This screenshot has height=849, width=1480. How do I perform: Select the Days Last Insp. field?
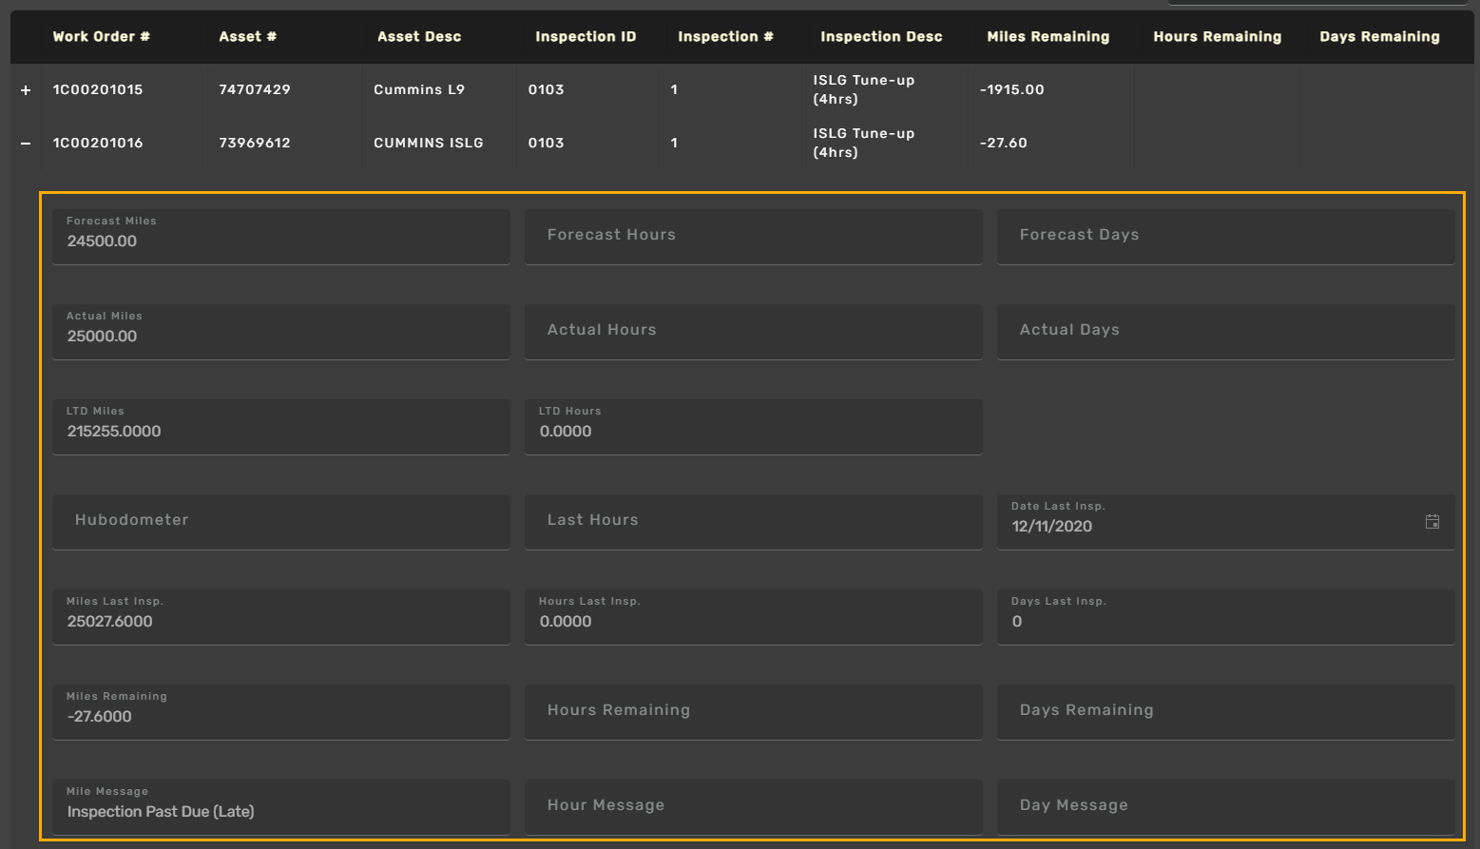1225,622
